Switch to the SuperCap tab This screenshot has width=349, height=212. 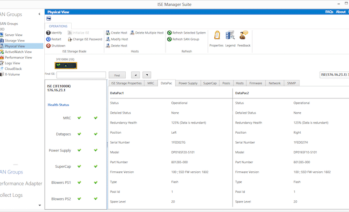pos(210,83)
